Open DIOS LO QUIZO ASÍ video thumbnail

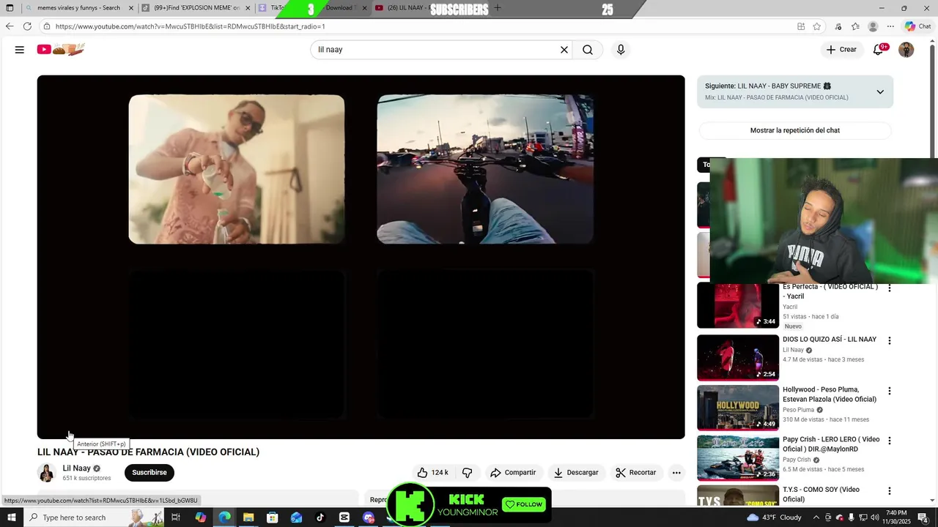(738, 358)
